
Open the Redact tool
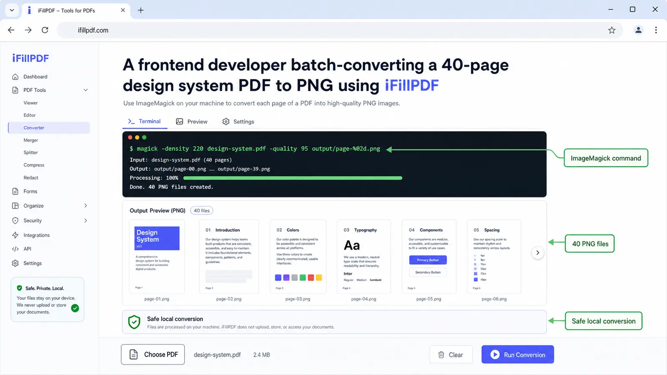tap(31, 178)
